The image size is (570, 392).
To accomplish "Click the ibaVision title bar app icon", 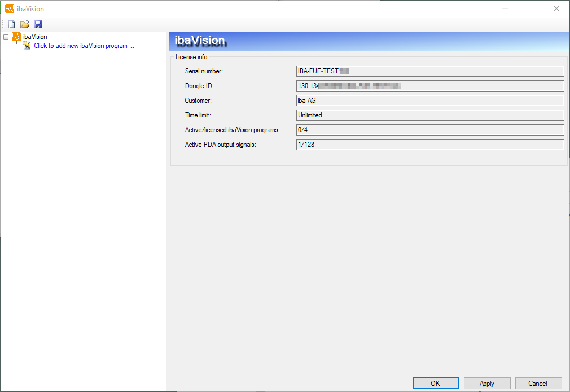I will tap(10, 8).
